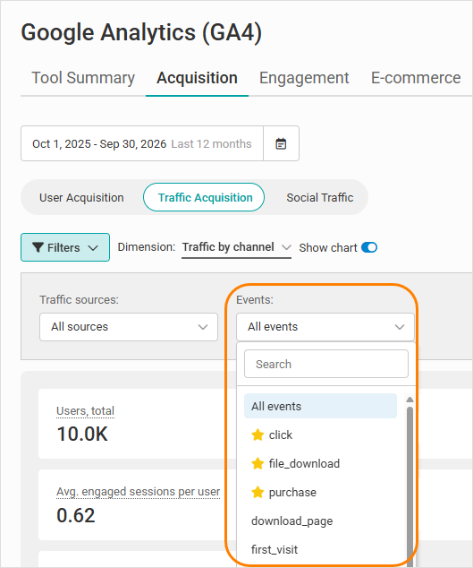Screen dimensions: 473x568
Task: Choose the click event option
Action: (x=320, y=435)
